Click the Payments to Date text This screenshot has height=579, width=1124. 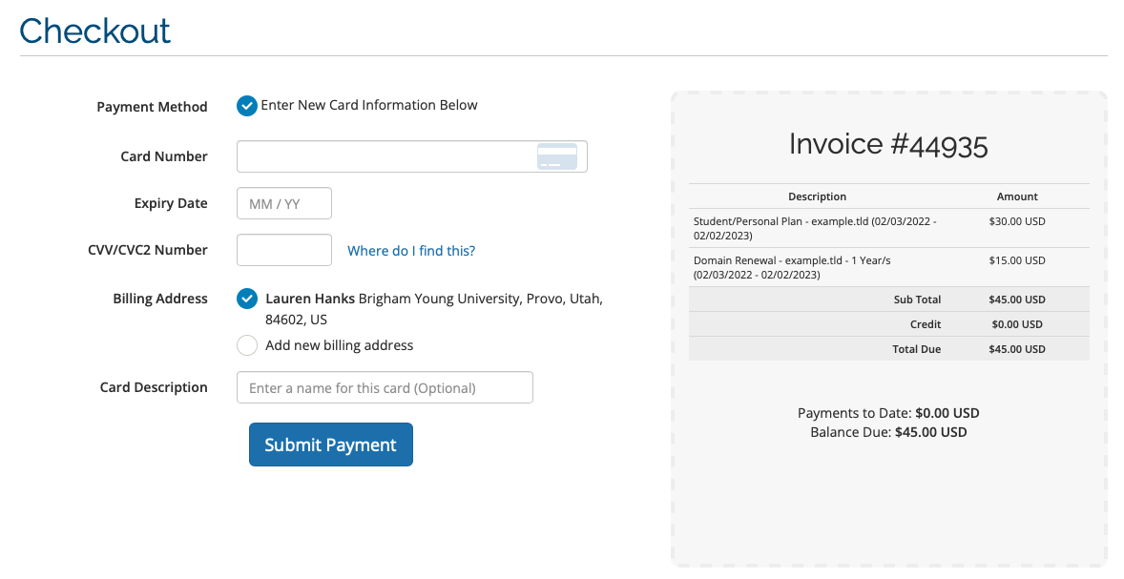(889, 413)
